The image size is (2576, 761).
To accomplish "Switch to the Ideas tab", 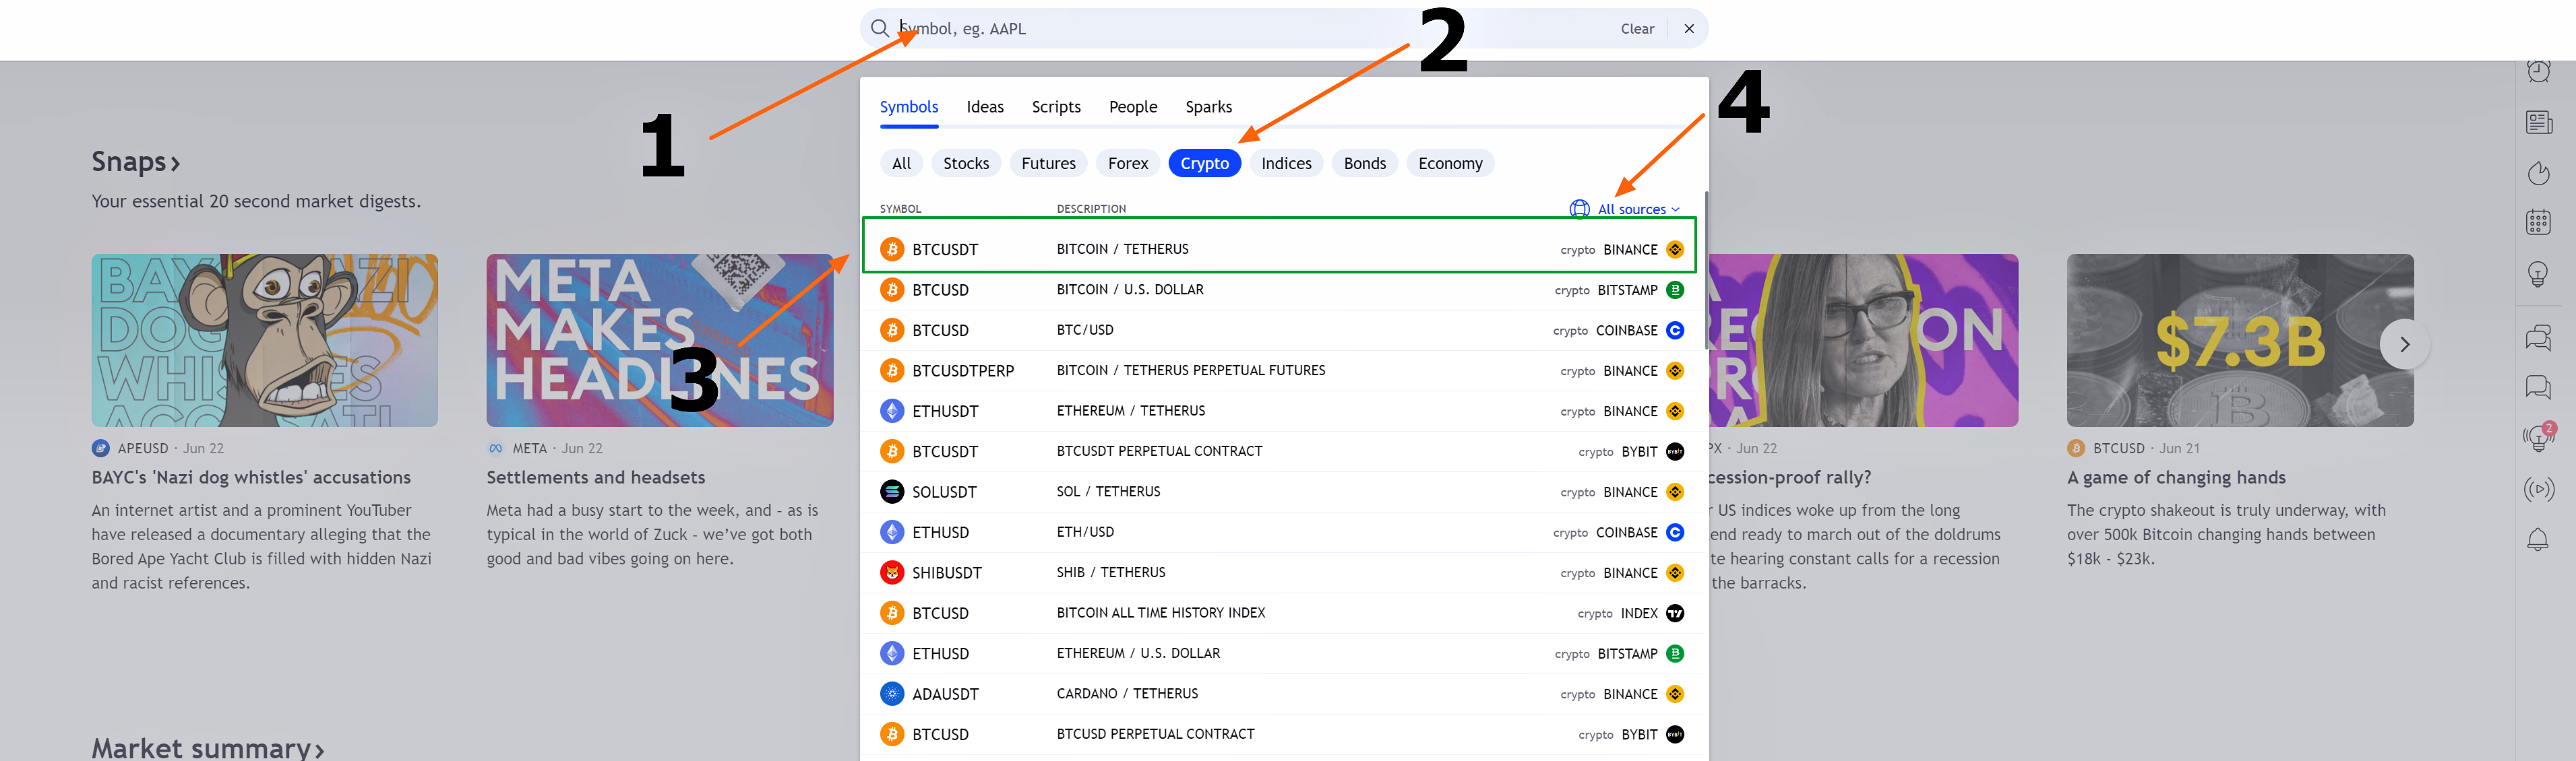I will (x=985, y=107).
